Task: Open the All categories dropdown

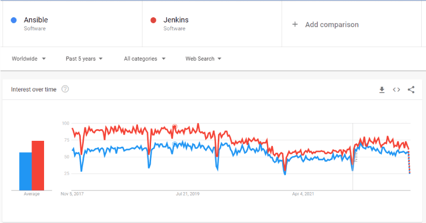Action: tap(144, 59)
